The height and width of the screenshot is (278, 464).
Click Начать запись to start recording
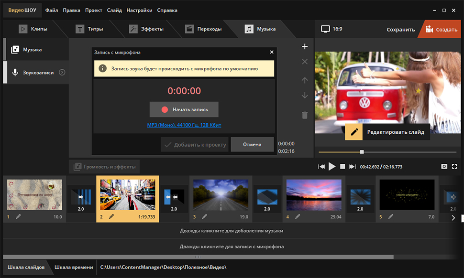pyautogui.click(x=184, y=109)
